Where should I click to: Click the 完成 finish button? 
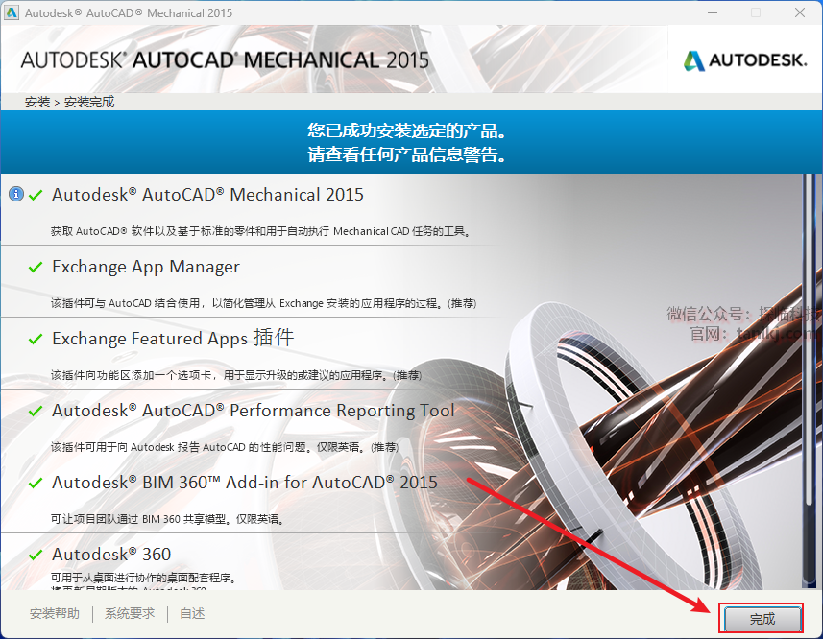(762, 619)
